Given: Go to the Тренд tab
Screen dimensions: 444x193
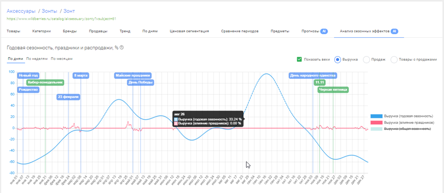Looking at the screenshot, I should click(x=125, y=31).
